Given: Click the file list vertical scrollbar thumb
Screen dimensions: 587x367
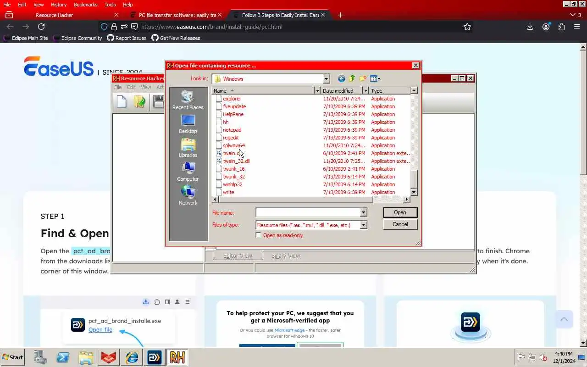Looking at the screenshot, I should (414, 179).
